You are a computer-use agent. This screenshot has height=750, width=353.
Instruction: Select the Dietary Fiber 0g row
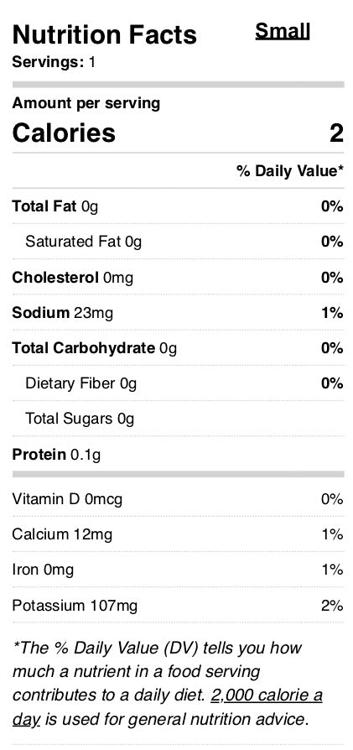pyautogui.click(x=178, y=383)
